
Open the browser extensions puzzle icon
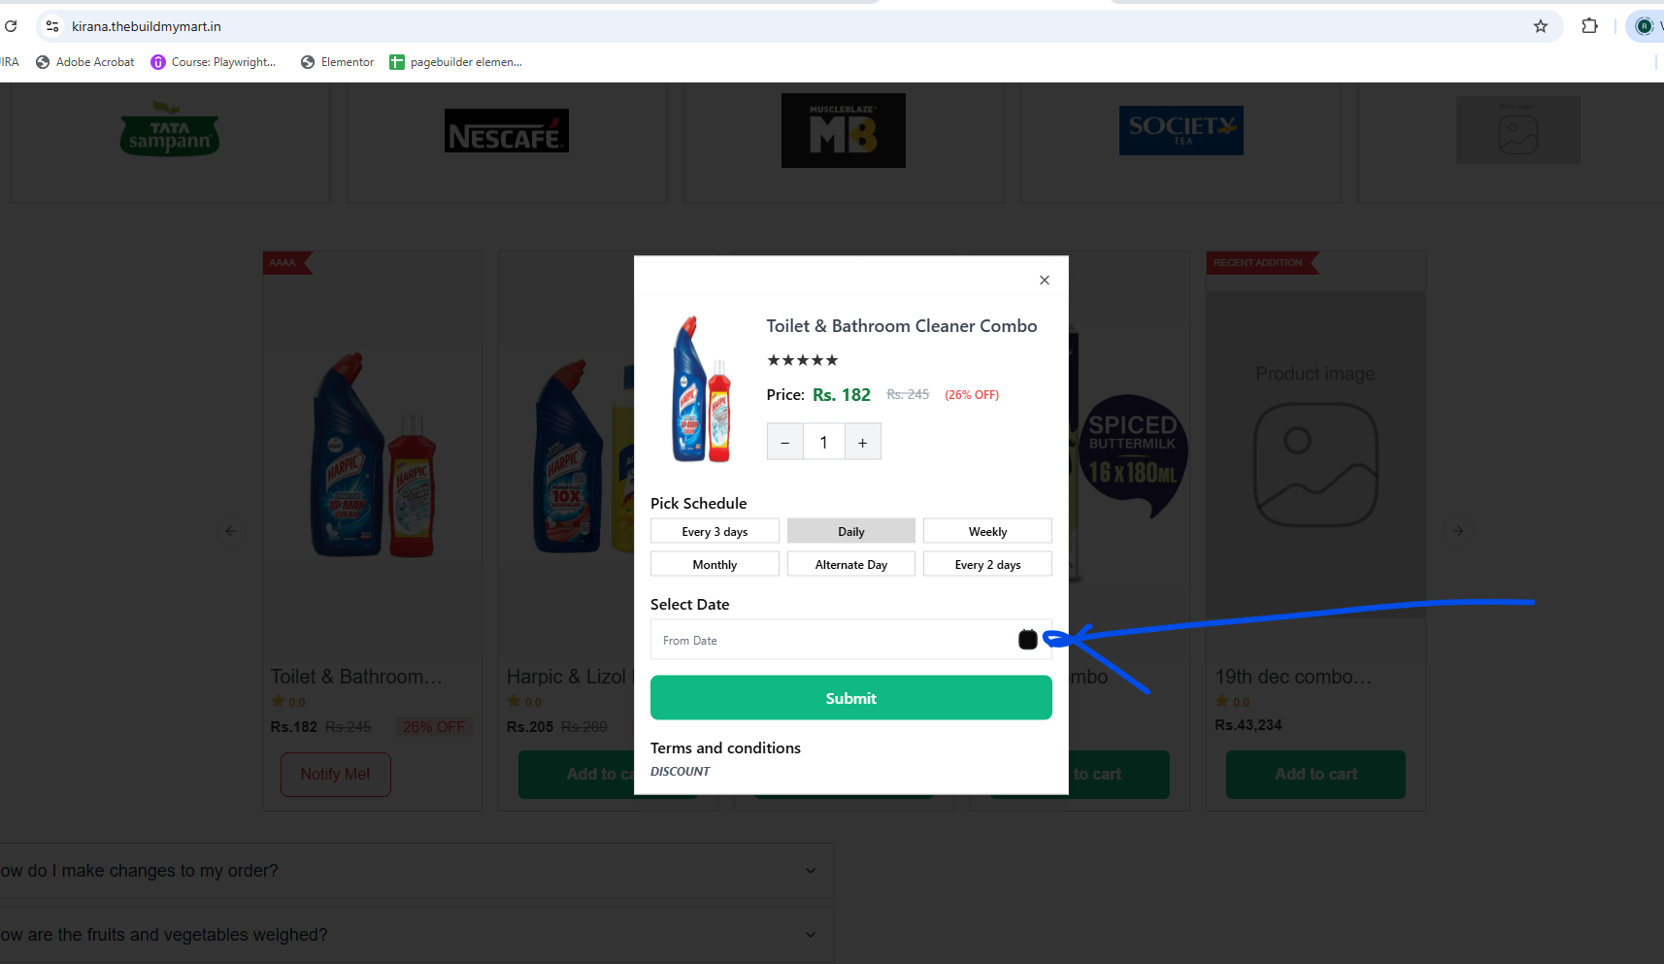[1589, 26]
